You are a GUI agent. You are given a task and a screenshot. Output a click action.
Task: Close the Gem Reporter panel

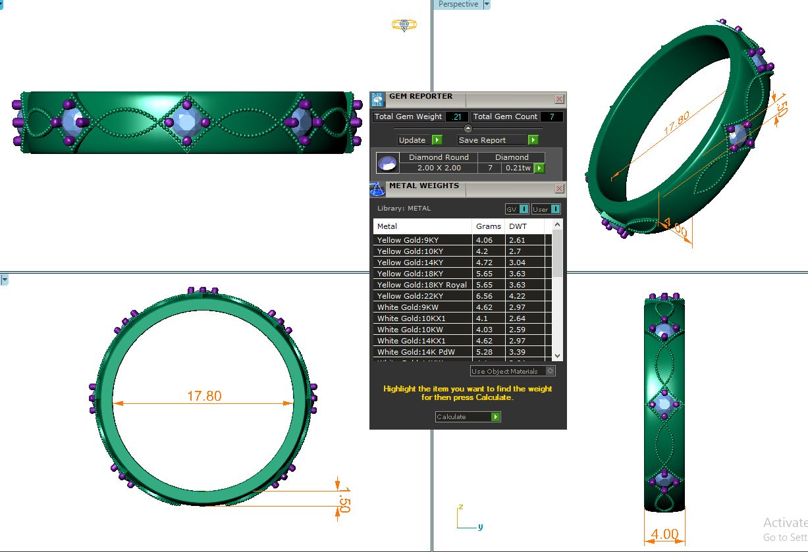[x=559, y=99]
